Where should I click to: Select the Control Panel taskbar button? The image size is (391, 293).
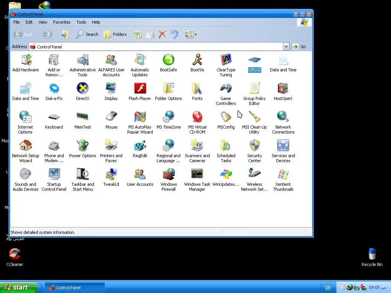tap(74, 288)
